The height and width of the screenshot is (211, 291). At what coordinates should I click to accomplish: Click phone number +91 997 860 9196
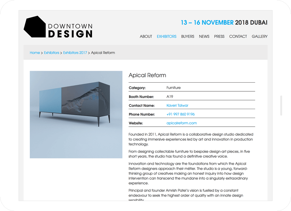click(180, 114)
